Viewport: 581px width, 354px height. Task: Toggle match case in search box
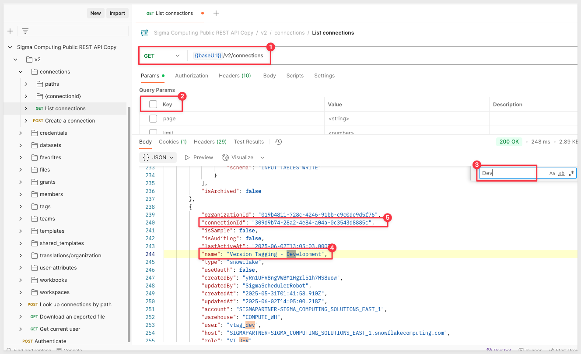pos(552,173)
